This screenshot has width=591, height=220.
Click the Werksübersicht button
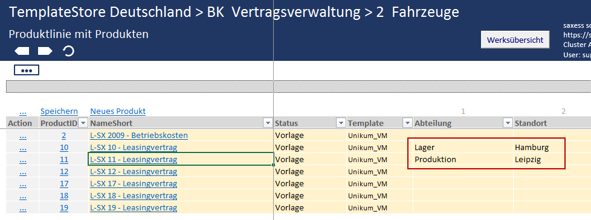pyautogui.click(x=515, y=40)
